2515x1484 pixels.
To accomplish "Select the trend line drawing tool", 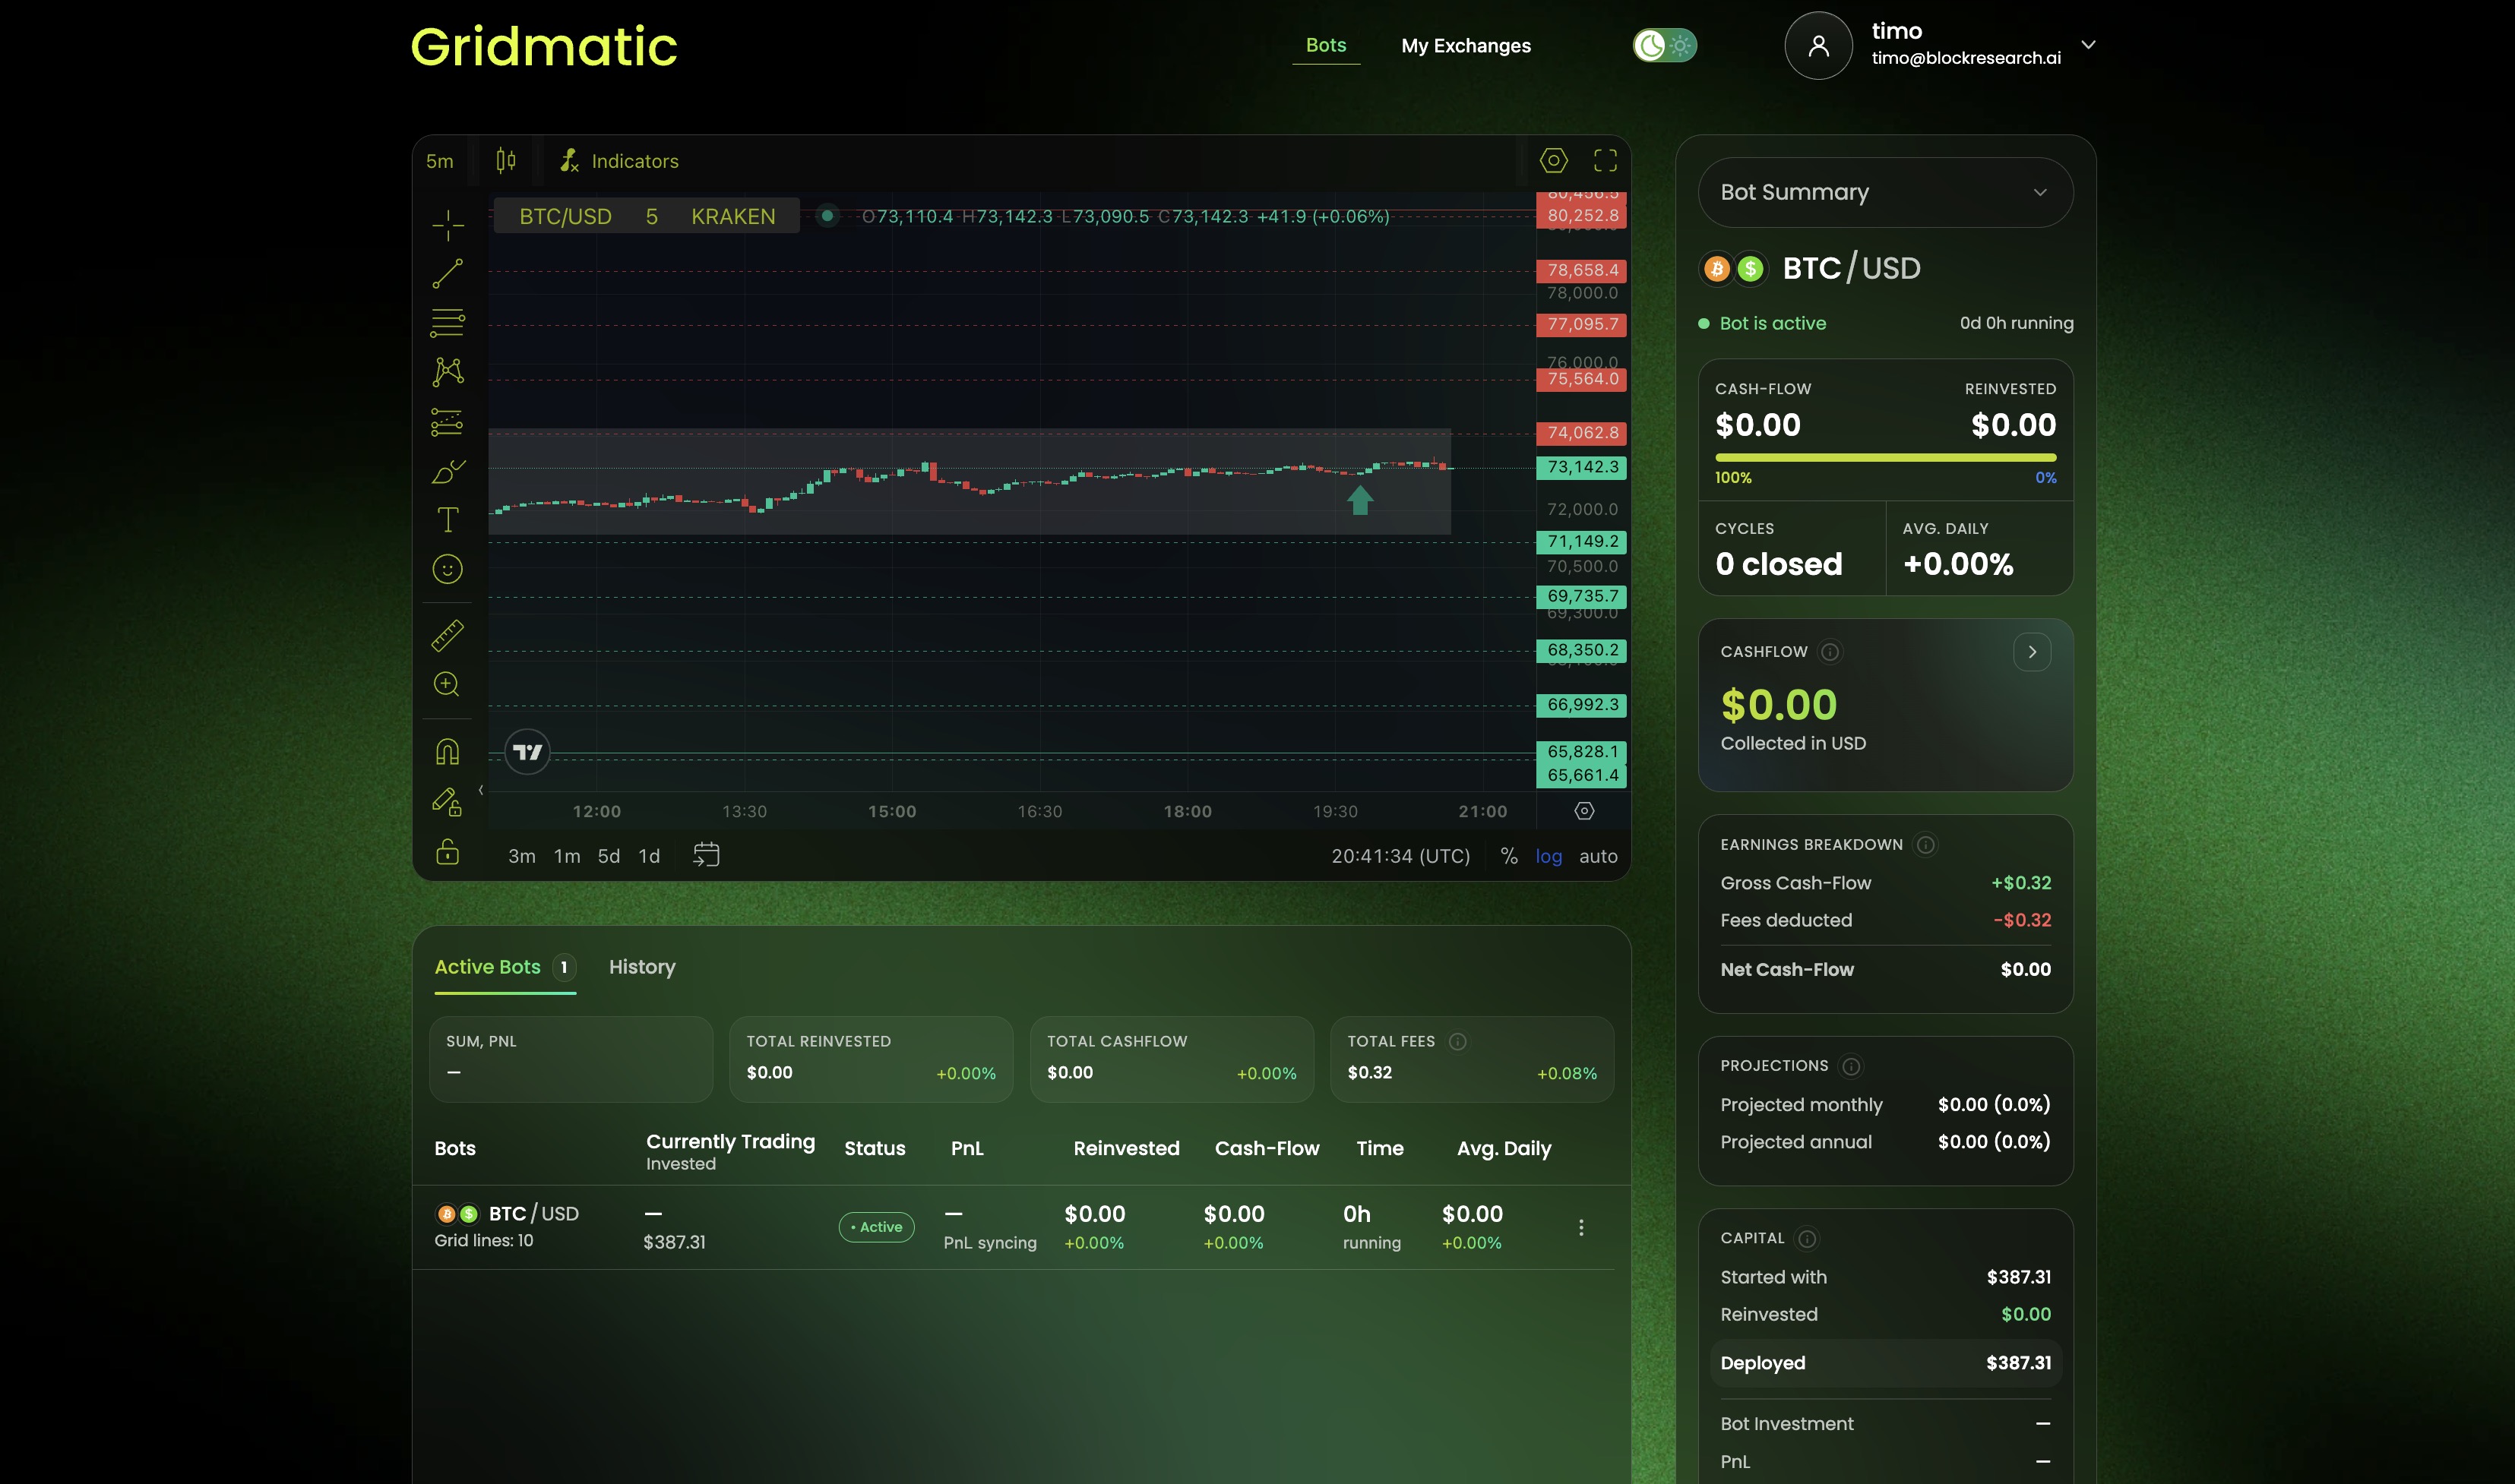I will (448, 273).
